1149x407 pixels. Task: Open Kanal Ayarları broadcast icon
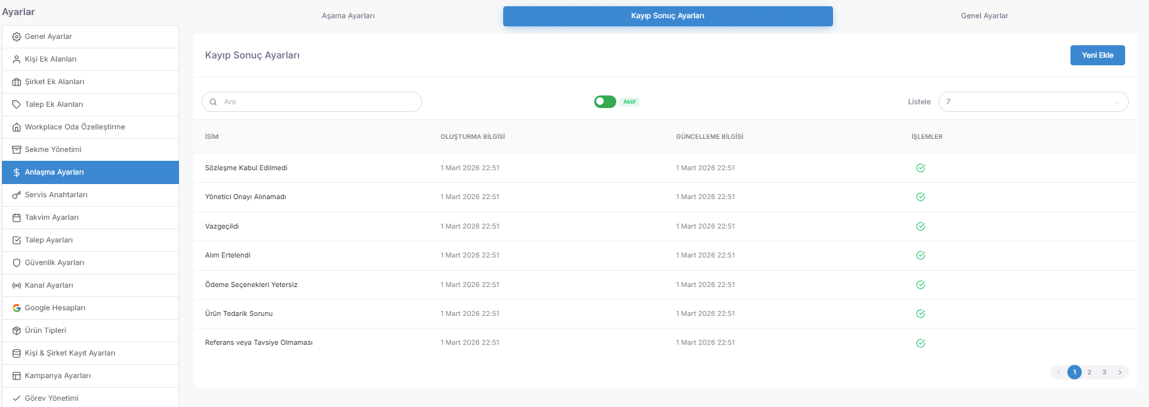[16, 285]
